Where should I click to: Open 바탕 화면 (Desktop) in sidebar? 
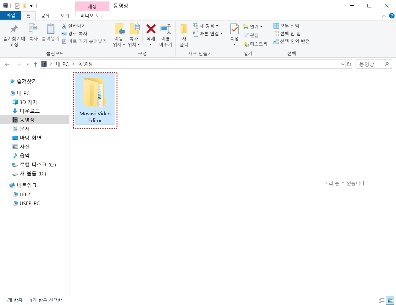pyautogui.click(x=27, y=138)
